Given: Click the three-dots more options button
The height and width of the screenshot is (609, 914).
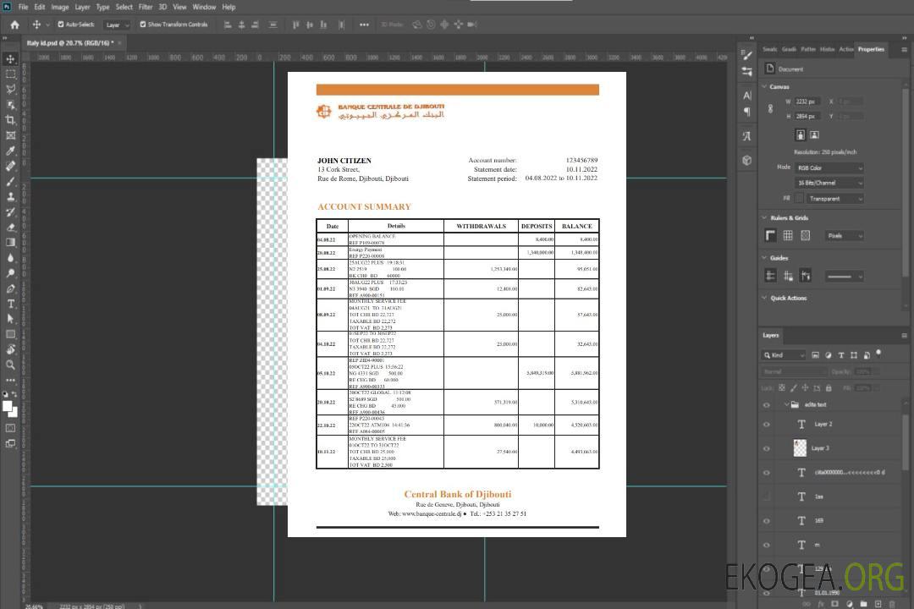Looking at the screenshot, I should click(x=364, y=25).
